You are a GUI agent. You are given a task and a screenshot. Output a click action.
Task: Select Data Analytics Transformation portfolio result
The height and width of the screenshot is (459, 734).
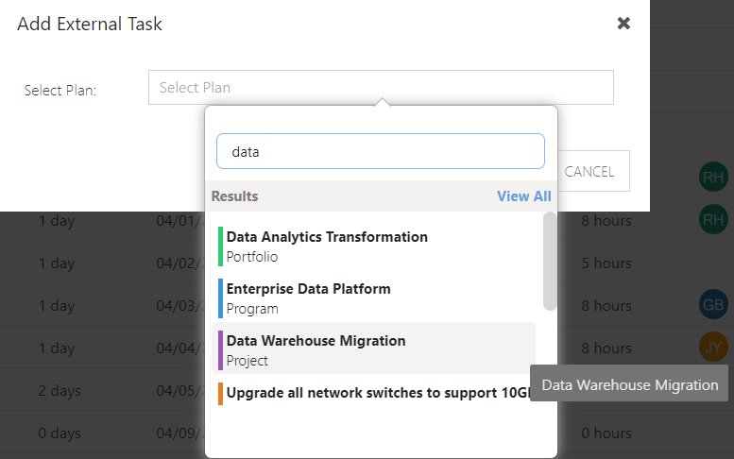tap(373, 246)
